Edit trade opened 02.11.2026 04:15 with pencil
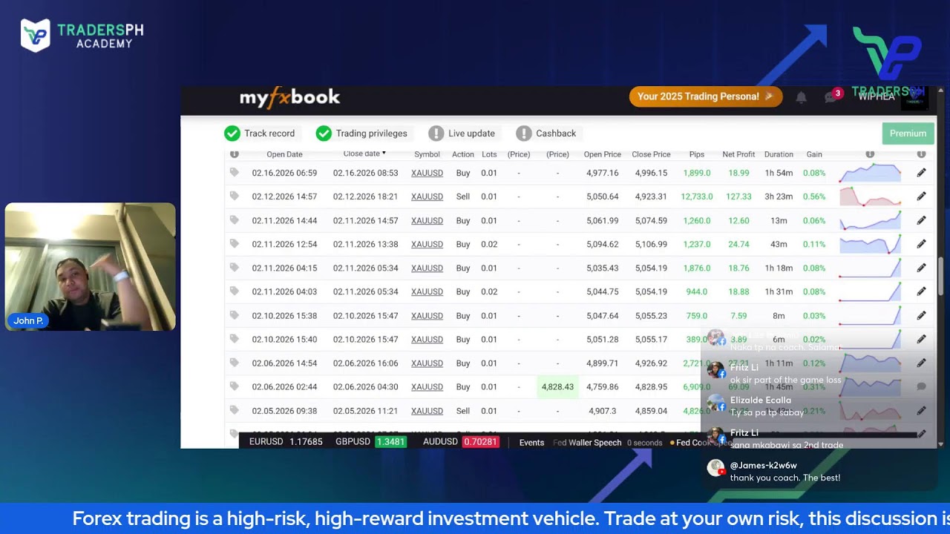Image resolution: width=950 pixels, height=534 pixels. 921,268
